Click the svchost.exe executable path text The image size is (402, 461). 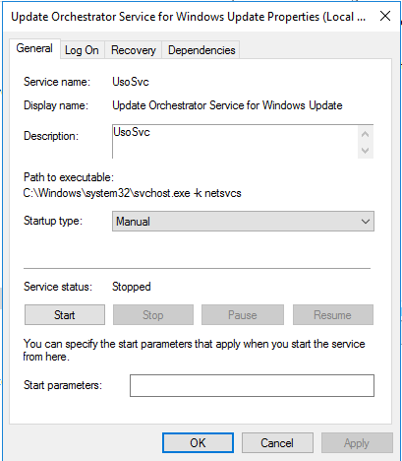132,193
